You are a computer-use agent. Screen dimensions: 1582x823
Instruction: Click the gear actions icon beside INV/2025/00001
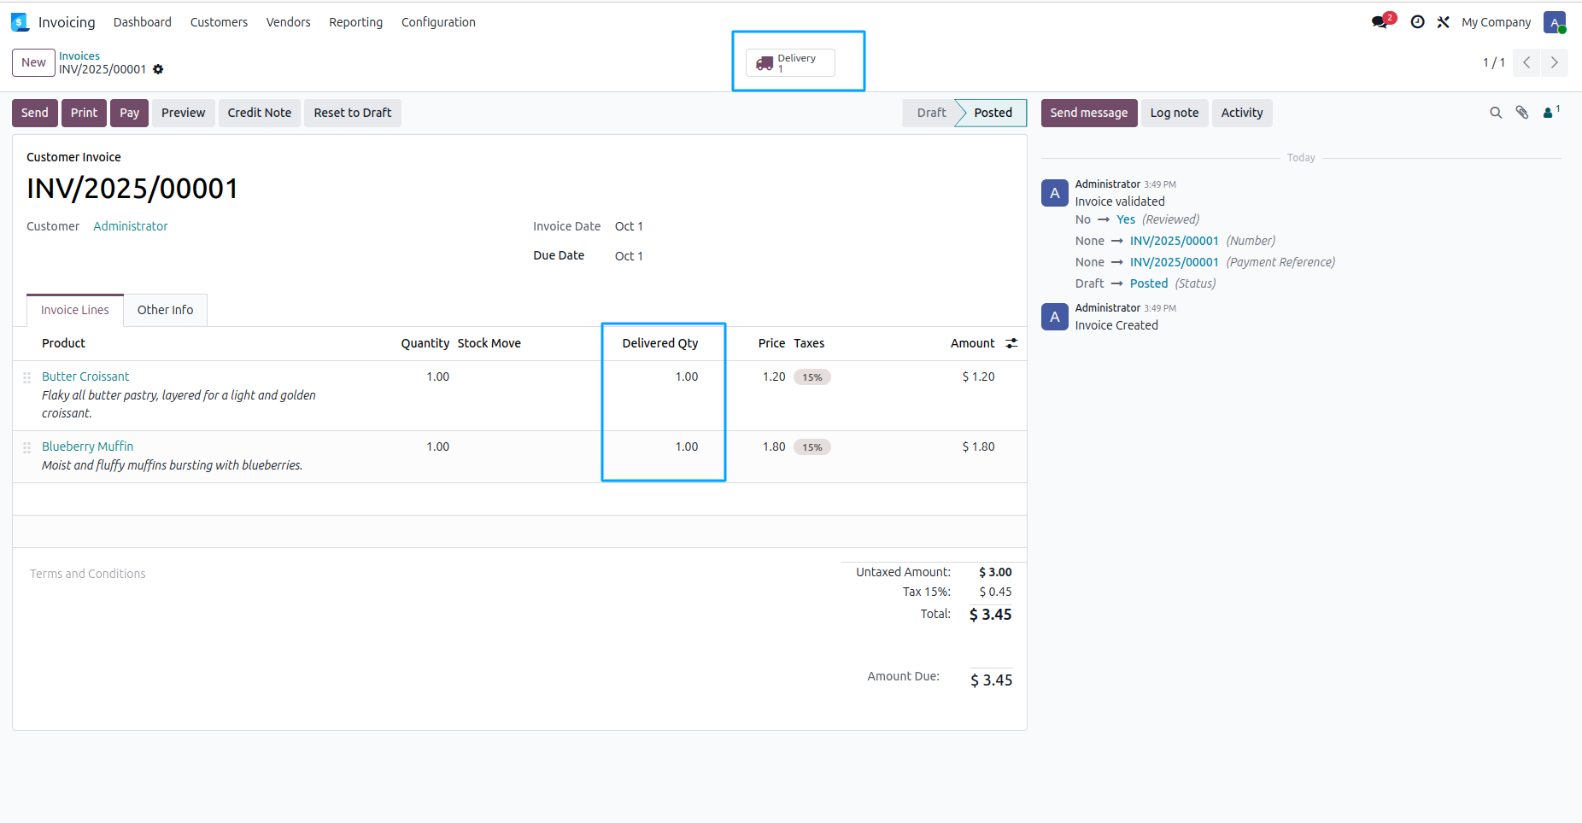[158, 69]
